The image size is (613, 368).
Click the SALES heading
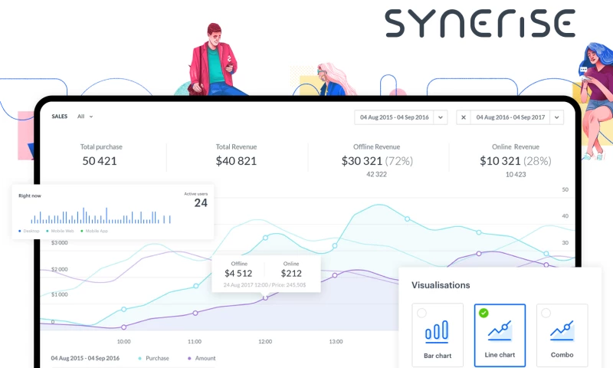60,117
